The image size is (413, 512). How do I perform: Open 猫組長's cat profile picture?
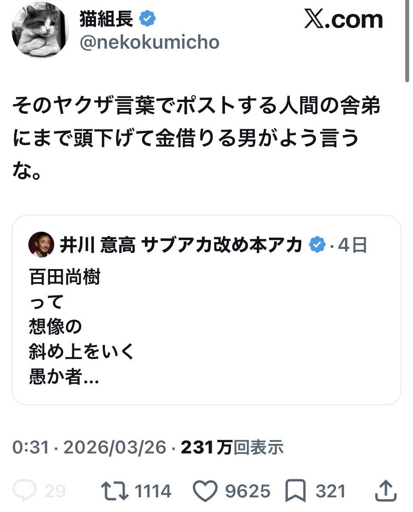[x=40, y=30]
